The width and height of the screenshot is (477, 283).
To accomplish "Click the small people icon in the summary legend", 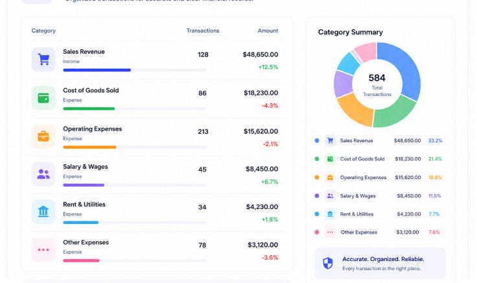I will click(330, 196).
